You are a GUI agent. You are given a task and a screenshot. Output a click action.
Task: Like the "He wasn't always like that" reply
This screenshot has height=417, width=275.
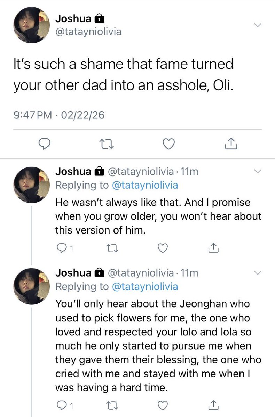(x=163, y=248)
